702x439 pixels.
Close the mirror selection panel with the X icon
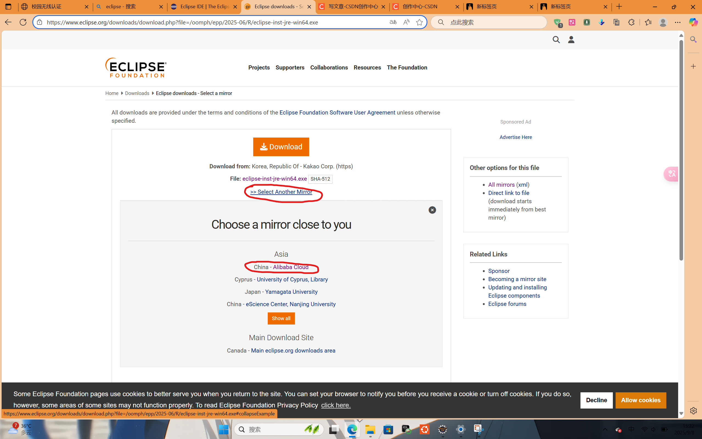pos(432,210)
